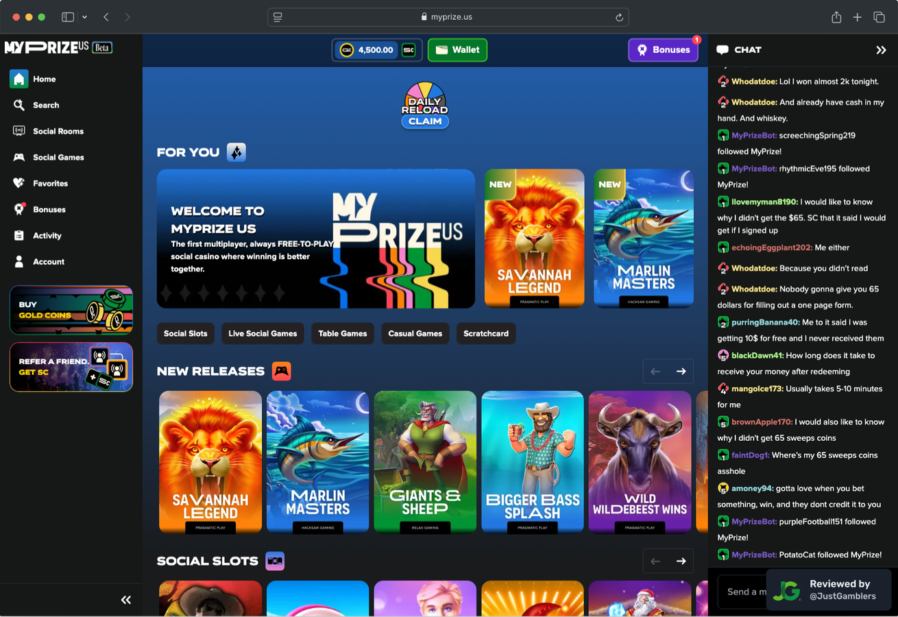Image resolution: width=898 pixels, height=617 pixels.
Task: Claim the Daily Reload bonus
Action: point(424,121)
